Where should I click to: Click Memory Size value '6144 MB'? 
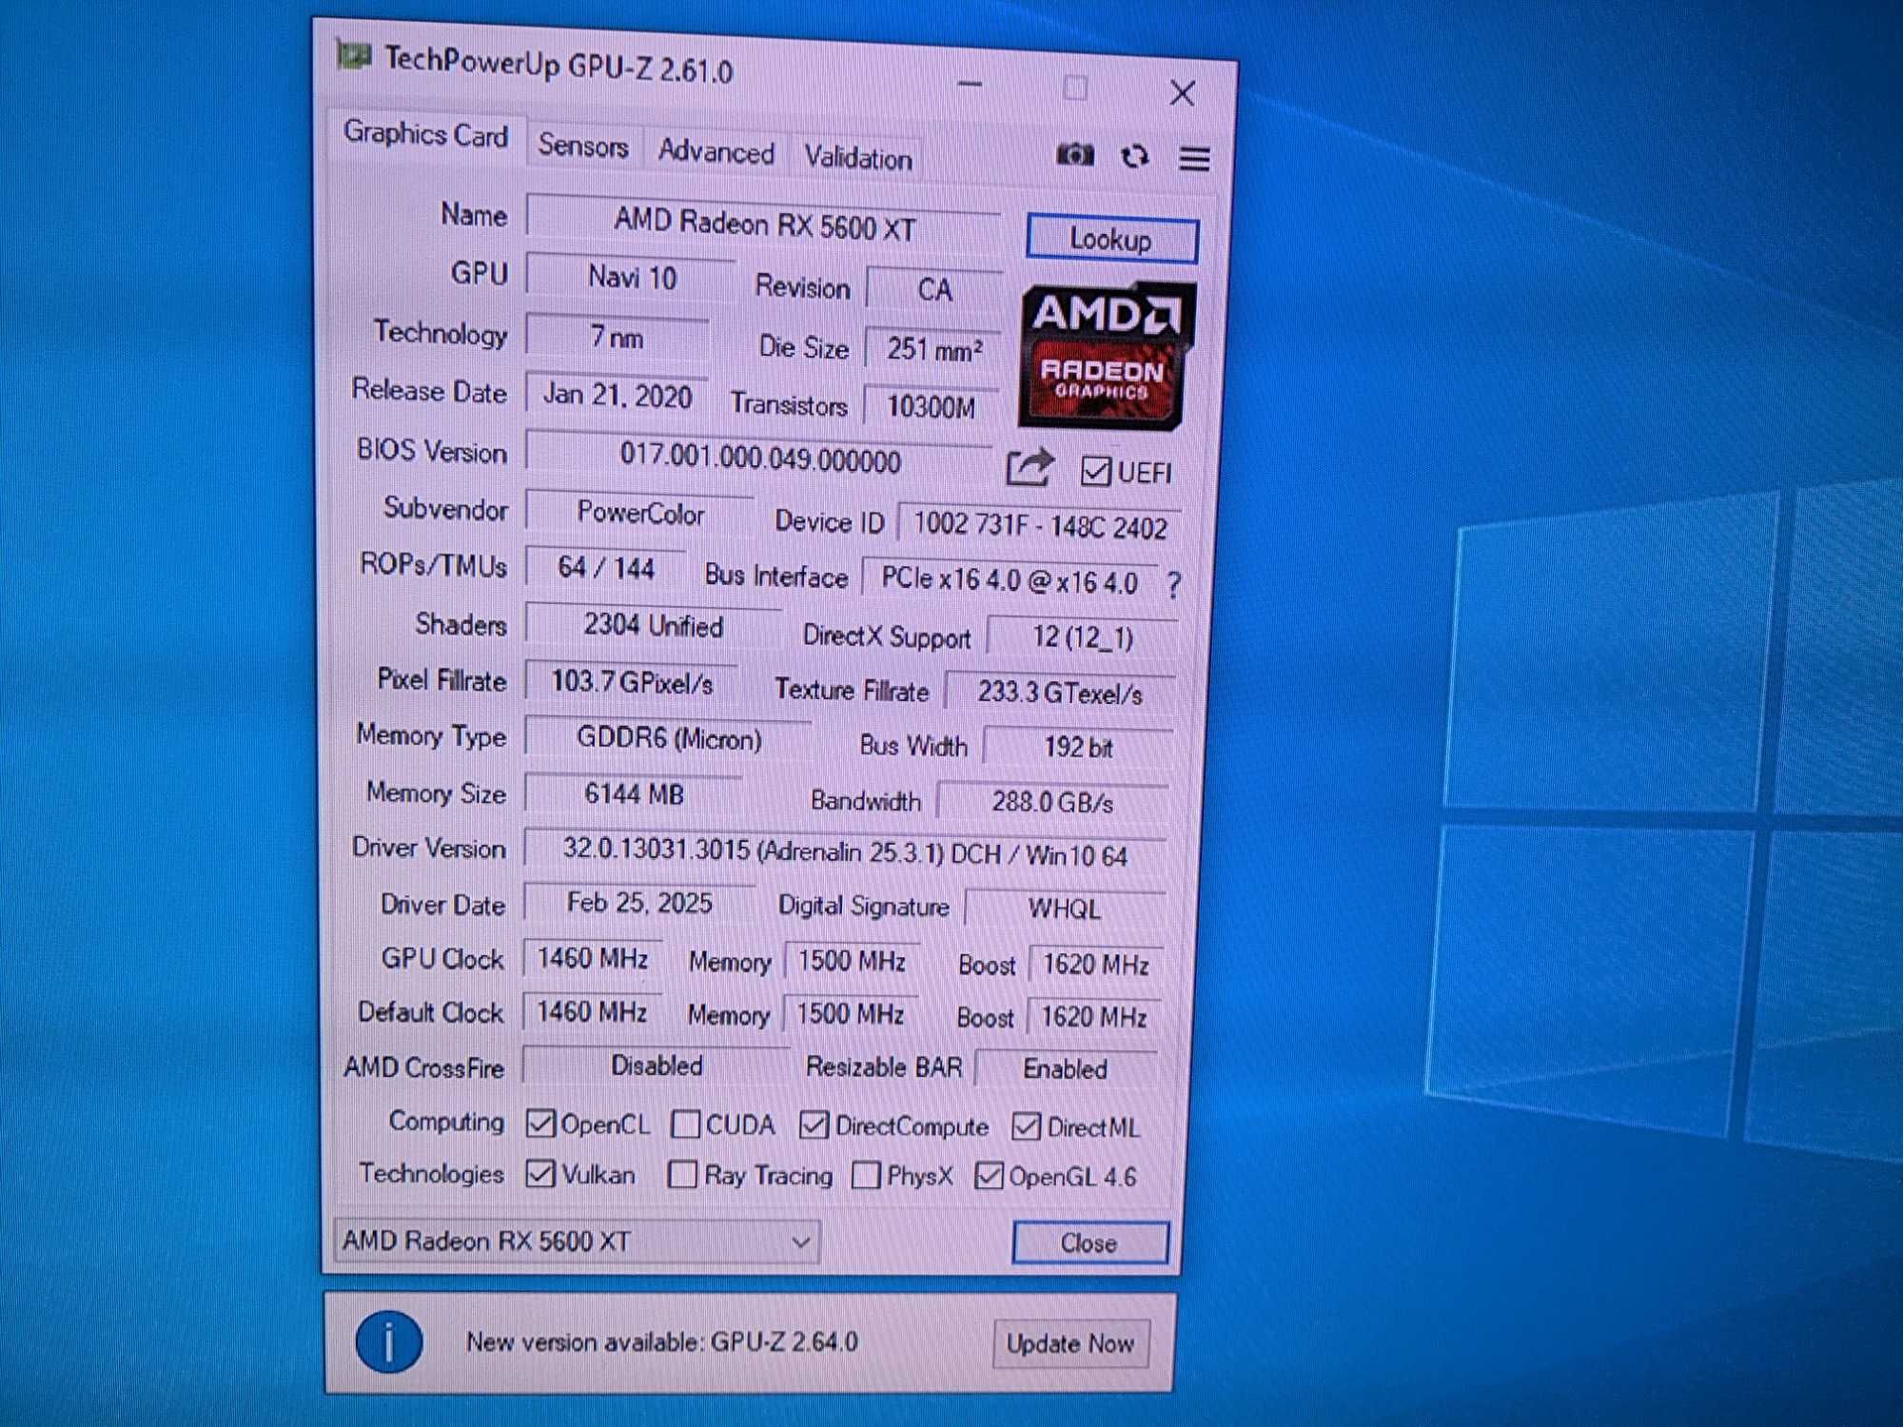(x=634, y=793)
